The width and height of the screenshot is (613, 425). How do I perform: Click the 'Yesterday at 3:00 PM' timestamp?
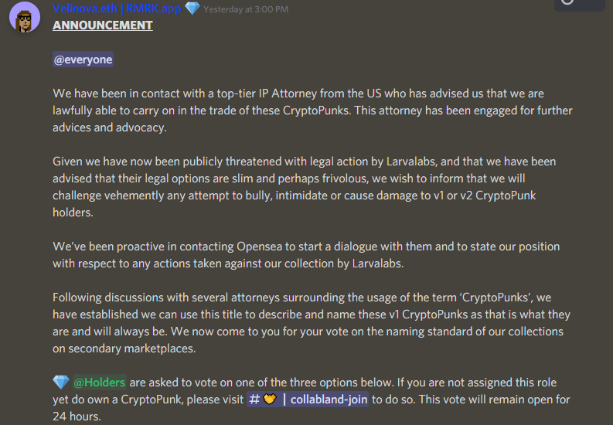tap(247, 9)
